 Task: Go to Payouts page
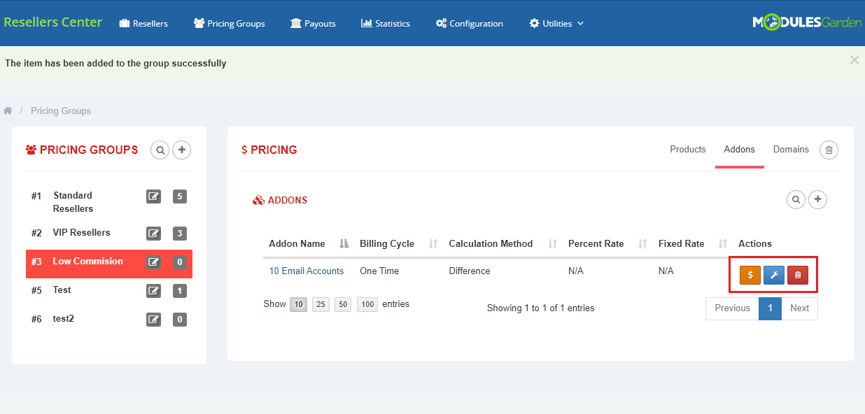(313, 23)
